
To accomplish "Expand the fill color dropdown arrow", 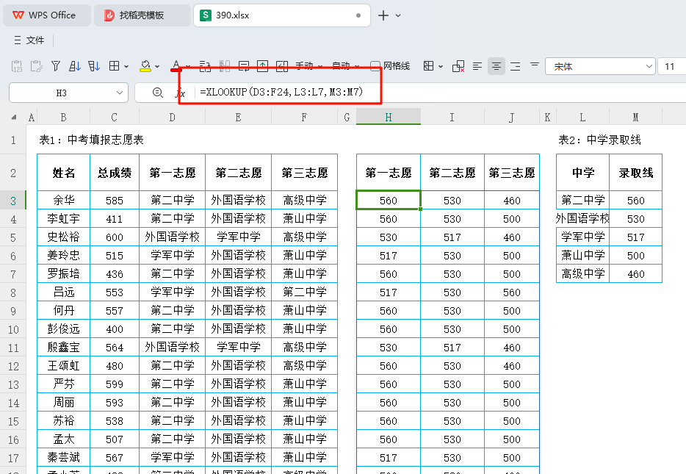I will 157,67.
